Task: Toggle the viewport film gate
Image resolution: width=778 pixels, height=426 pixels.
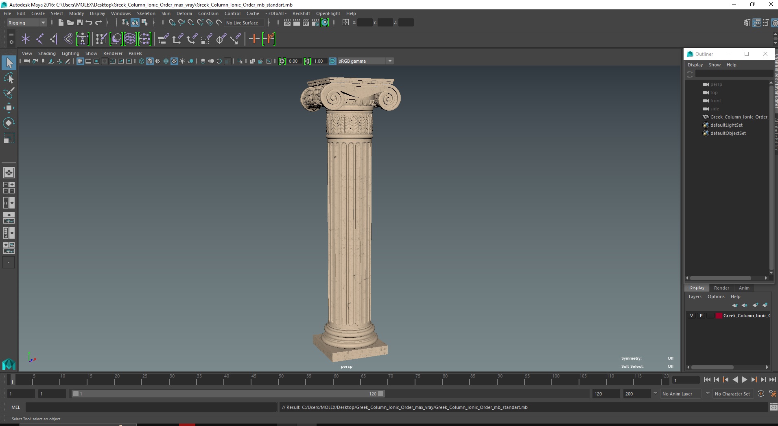Action: pos(88,61)
